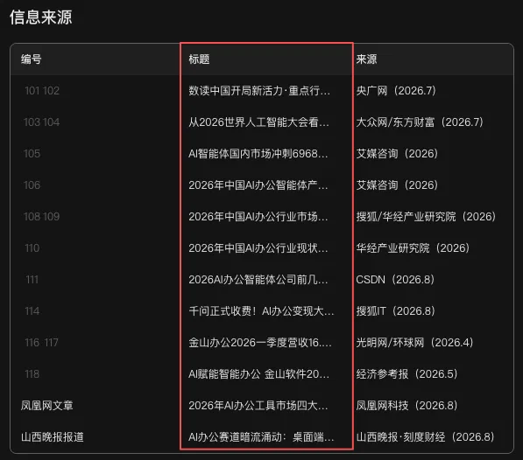Click source 搜狐IT（2026.8）
Image resolution: width=523 pixels, height=460 pixels.
[x=396, y=310]
